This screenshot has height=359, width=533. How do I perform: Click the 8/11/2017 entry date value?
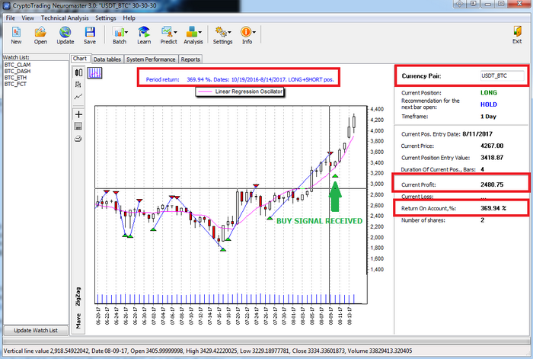[477, 134]
